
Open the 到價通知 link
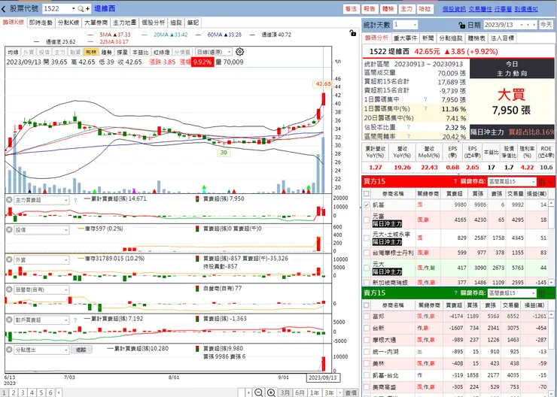(526, 9)
